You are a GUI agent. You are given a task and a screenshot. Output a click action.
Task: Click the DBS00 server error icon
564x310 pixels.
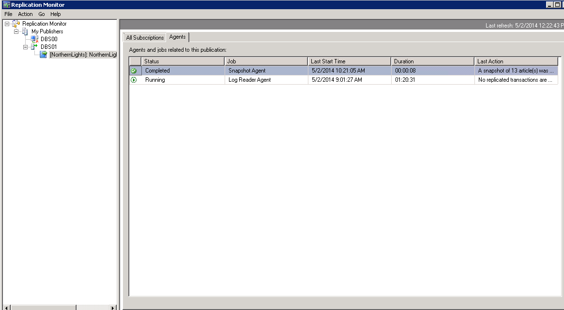click(34, 39)
